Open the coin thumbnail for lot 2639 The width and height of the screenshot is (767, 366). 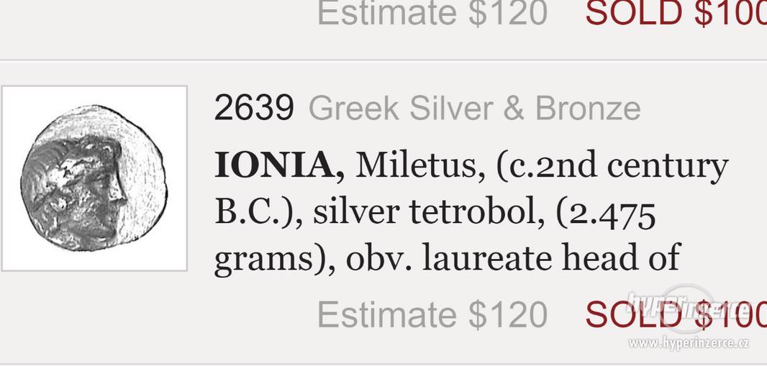click(94, 178)
